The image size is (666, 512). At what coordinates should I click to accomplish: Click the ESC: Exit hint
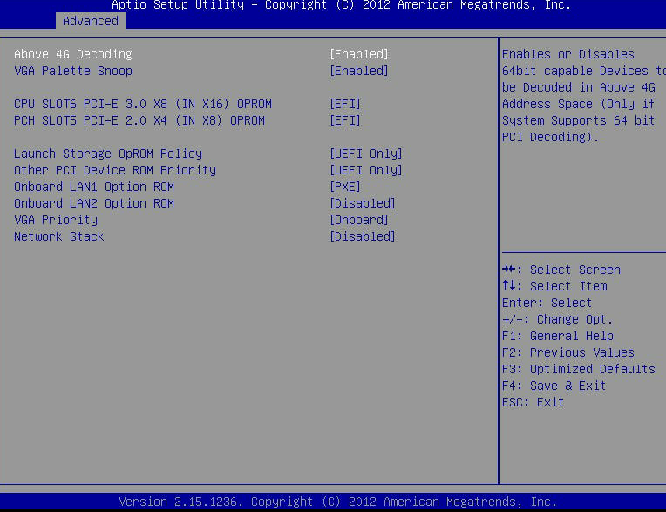(533, 402)
